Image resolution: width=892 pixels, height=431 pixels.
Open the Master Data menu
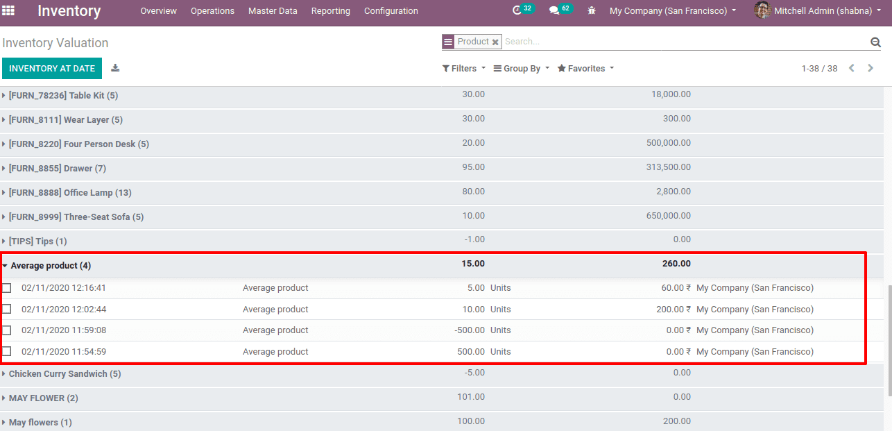click(x=273, y=11)
